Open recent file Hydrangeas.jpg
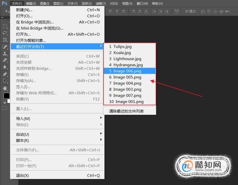Image resolution: width=238 pixels, height=185 pixels. (129, 65)
